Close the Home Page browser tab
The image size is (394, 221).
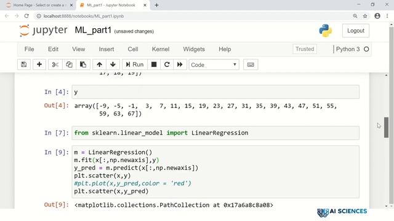click(x=71, y=5)
